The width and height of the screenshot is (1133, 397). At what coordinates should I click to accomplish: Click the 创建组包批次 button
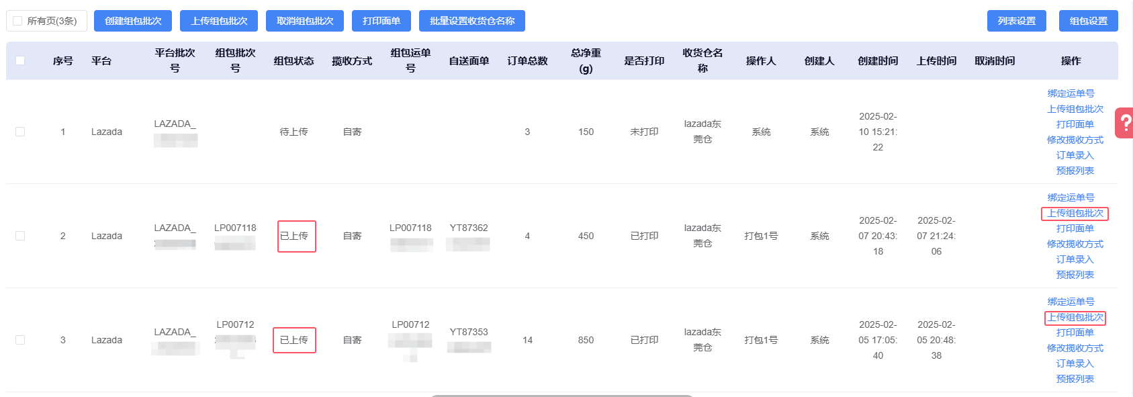click(133, 21)
